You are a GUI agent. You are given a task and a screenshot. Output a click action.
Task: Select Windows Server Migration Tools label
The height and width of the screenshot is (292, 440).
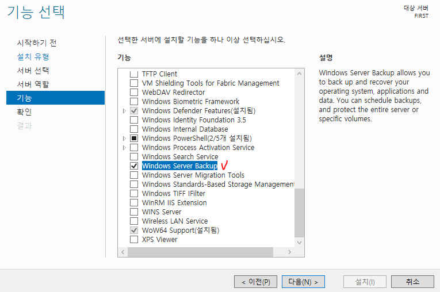coord(193,175)
